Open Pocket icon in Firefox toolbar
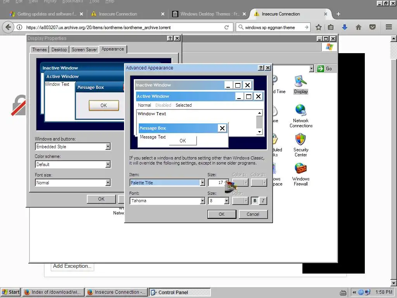The width and height of the screenshot is (397, 298). tap(373, 27)
